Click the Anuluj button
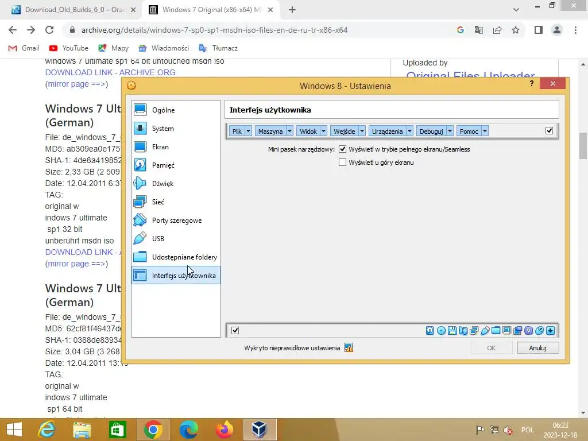The height and width of the screenshot is (441, 588). (537, 348)
